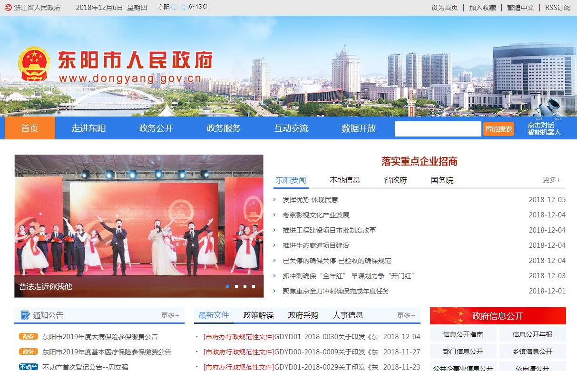Expand 更多+ next to 人事信息 tab
Viewport: 577px width, 371px height.
(406, 315)
